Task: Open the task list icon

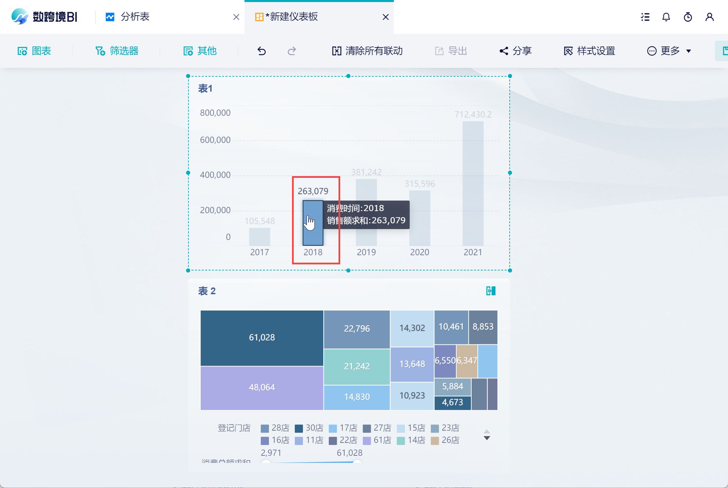Action: 645,17
